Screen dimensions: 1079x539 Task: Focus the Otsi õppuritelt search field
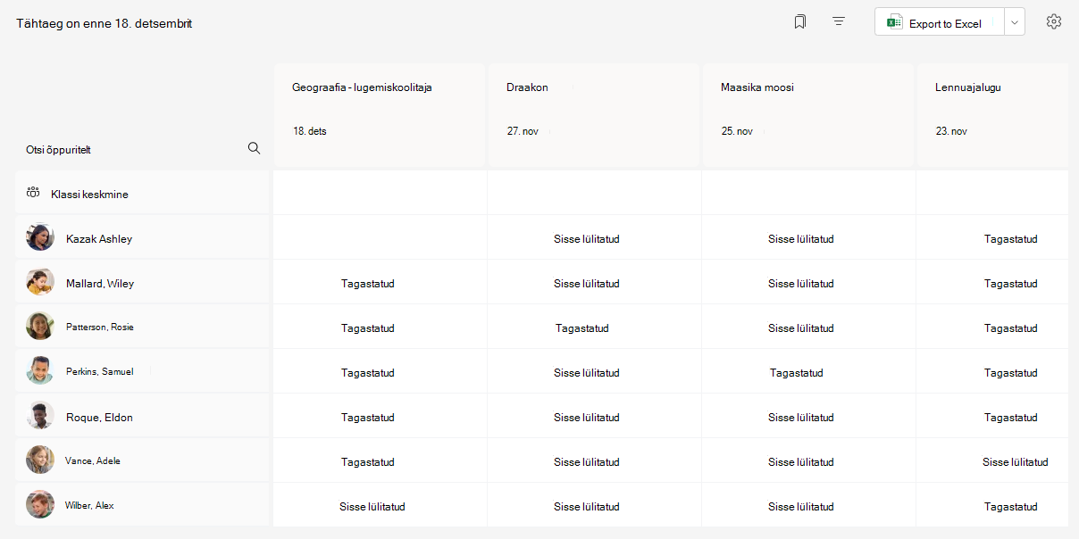pyautogui.click(x=143, y=149)
